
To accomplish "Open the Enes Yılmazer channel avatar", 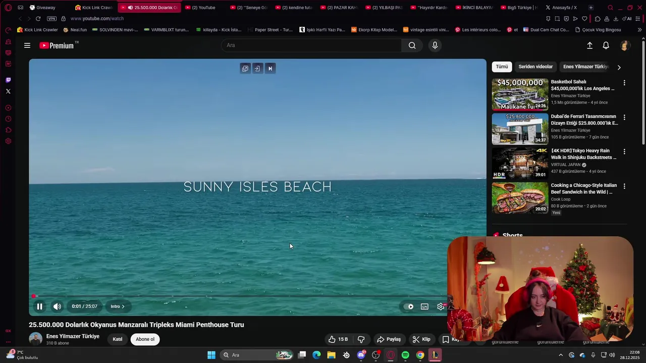I will point(35,339).
